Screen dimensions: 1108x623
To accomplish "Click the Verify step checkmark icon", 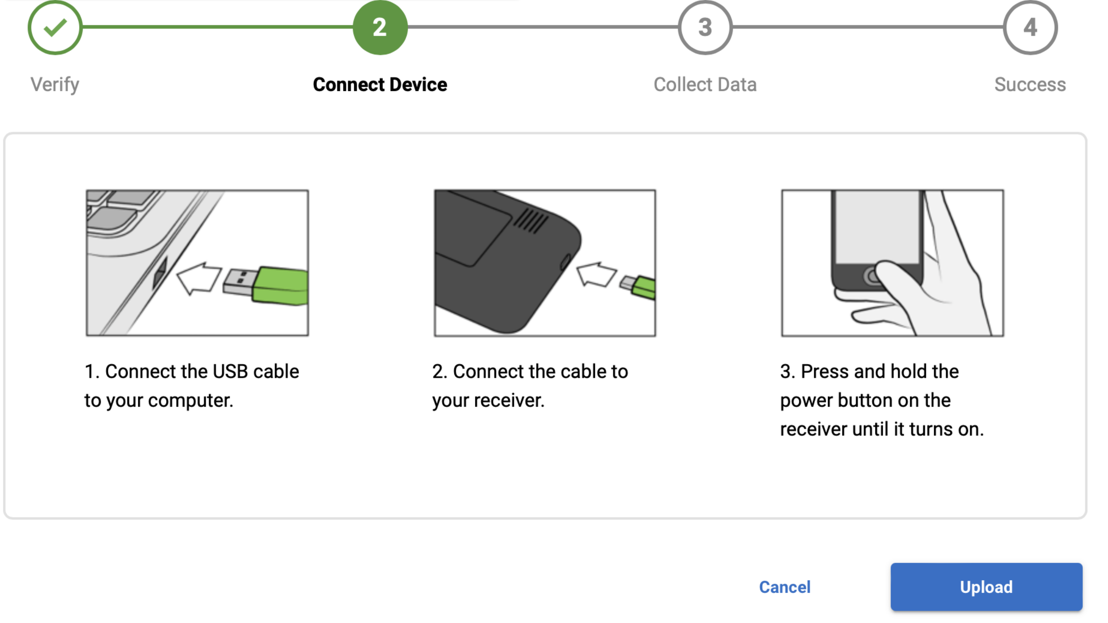I will [x=55, y=28].
